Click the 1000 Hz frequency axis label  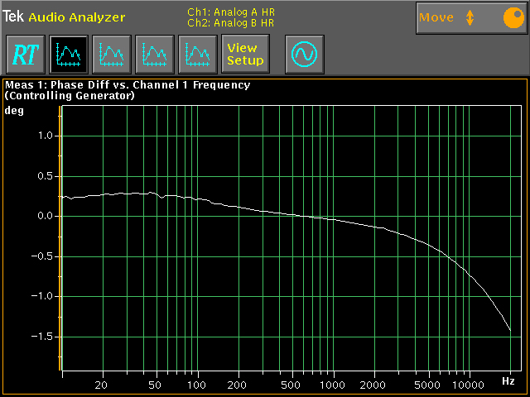pyautogui.click(x=333, y=385)
